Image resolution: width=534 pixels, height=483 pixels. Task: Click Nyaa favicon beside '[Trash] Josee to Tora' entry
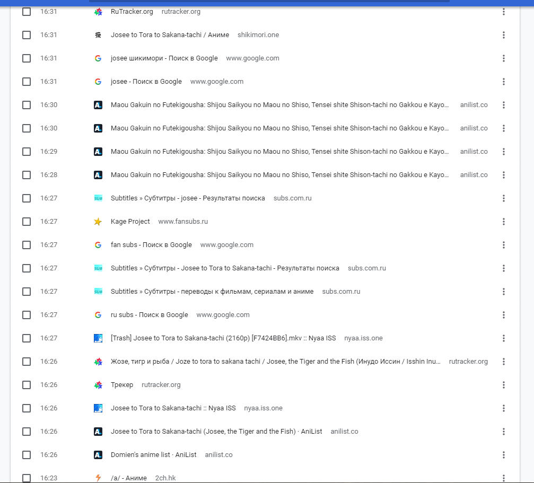[98, 338]
